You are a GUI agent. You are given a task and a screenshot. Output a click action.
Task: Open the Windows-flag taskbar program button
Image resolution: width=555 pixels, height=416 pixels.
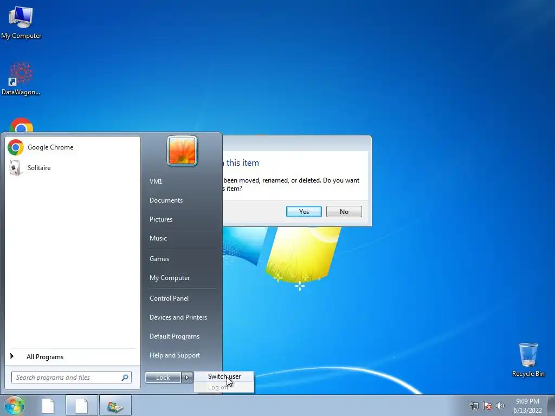[115, 405]
